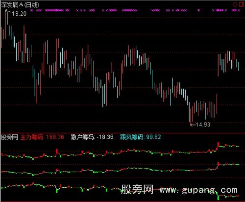Click the 168.36 main force value
245x202 pixels.
pos(55,137)
